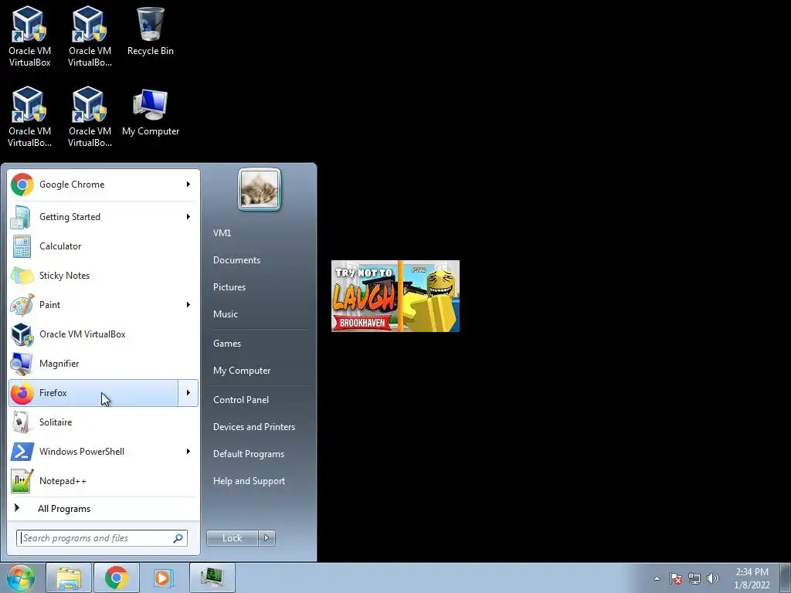791x593 pixels.
Task: Open Google Chrome from taskbar
Action: point(116,578)
